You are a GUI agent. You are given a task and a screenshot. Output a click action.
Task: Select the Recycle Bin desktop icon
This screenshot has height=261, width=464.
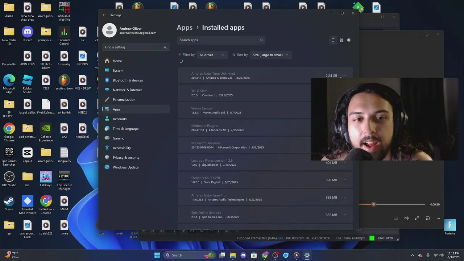(x=9, y=58)
